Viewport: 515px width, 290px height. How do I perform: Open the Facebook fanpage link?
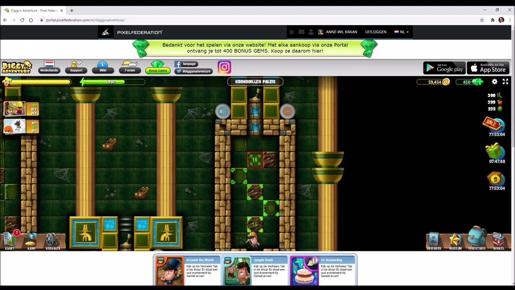click(x=186, y=64)
